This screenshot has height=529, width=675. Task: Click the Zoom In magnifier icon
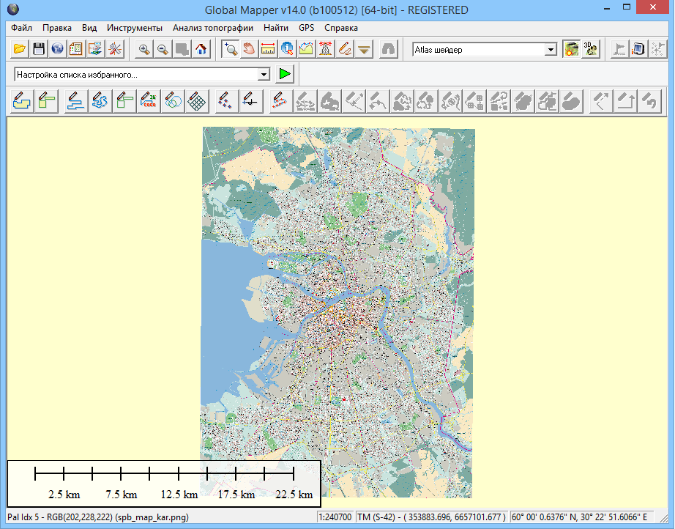(x=144, y=50)
